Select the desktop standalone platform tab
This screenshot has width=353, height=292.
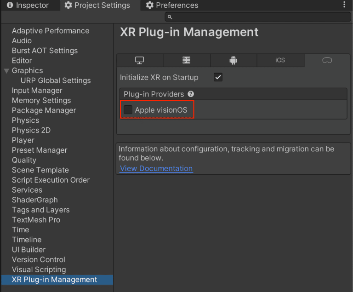tap(140, 60)
